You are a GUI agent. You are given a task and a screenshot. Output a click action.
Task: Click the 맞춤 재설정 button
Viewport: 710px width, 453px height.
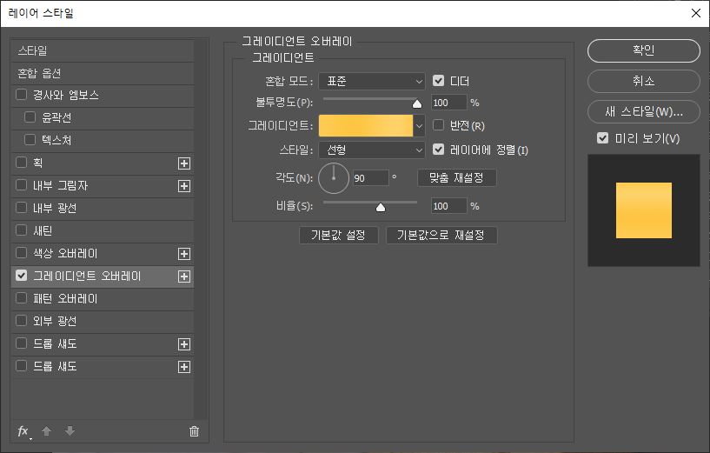pyautogui.click(x=456, y=177)
